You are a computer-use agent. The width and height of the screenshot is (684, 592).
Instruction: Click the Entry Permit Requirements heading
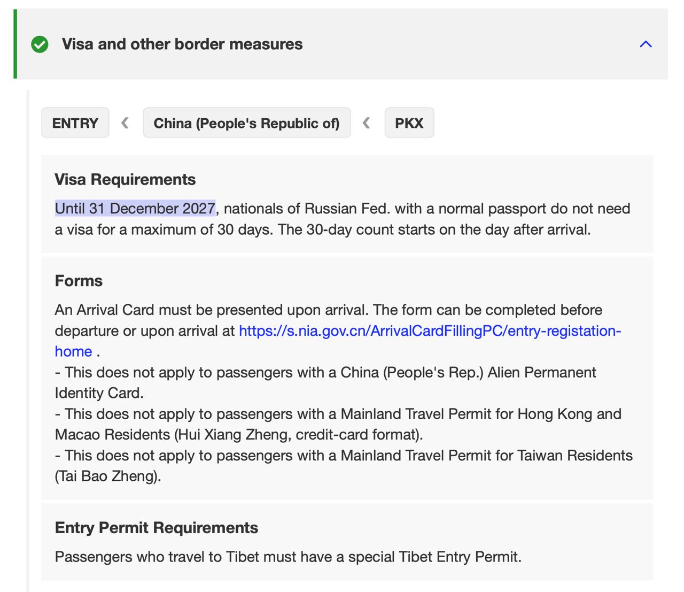click(156, 528)
